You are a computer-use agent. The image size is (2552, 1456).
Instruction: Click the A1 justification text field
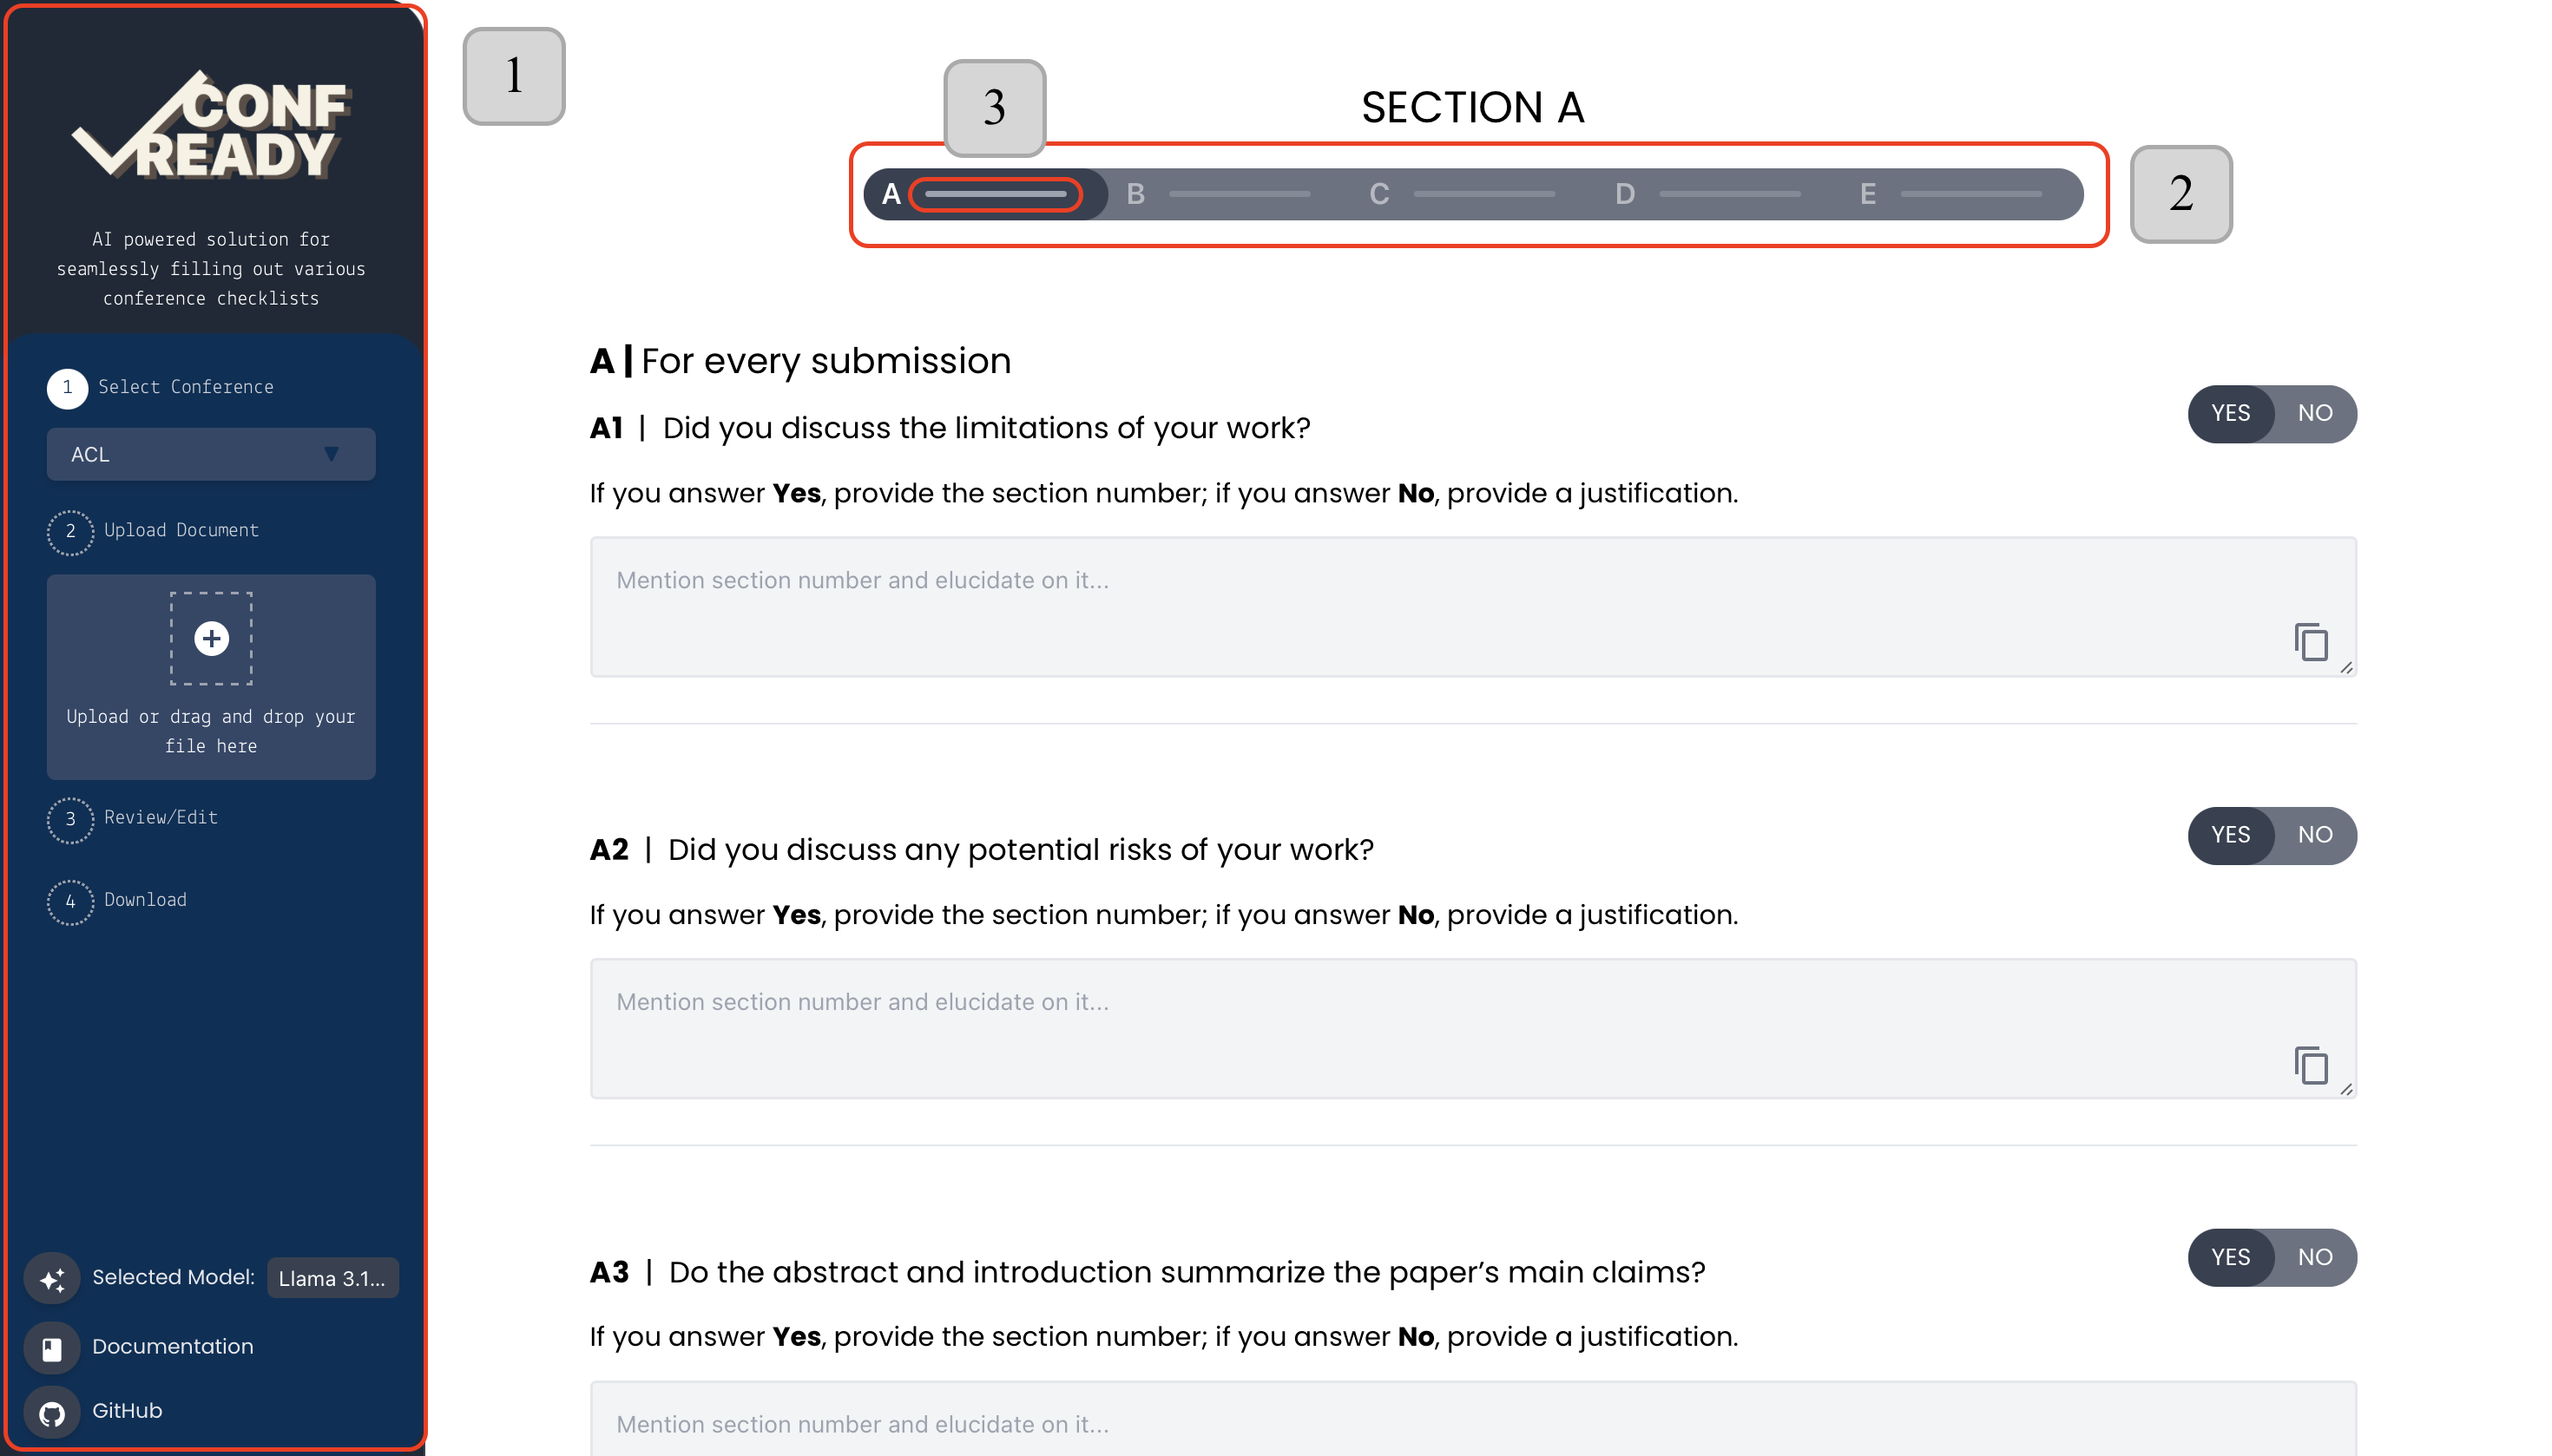[1472, 607]
